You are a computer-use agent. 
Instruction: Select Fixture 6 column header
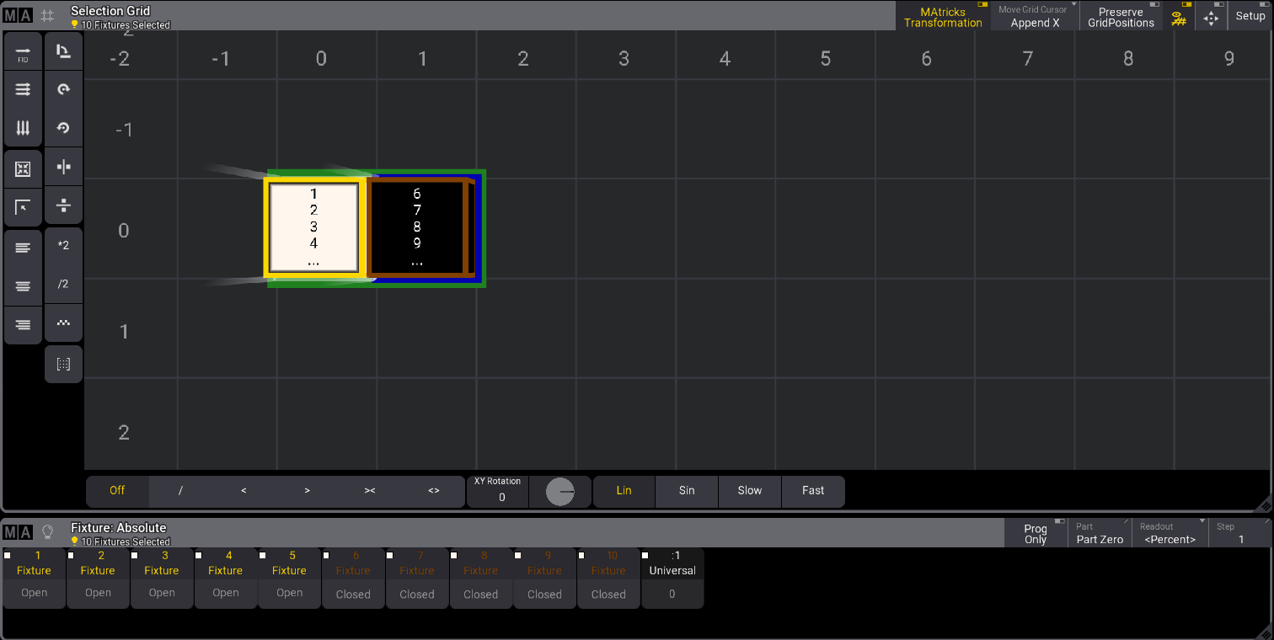[354, 563]
